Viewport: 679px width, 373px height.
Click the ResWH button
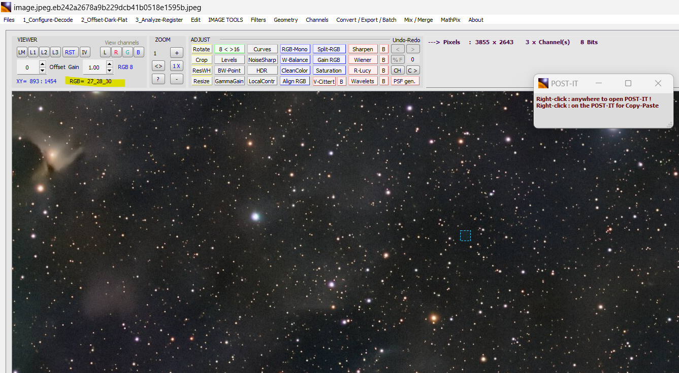(x=202, y=71)
